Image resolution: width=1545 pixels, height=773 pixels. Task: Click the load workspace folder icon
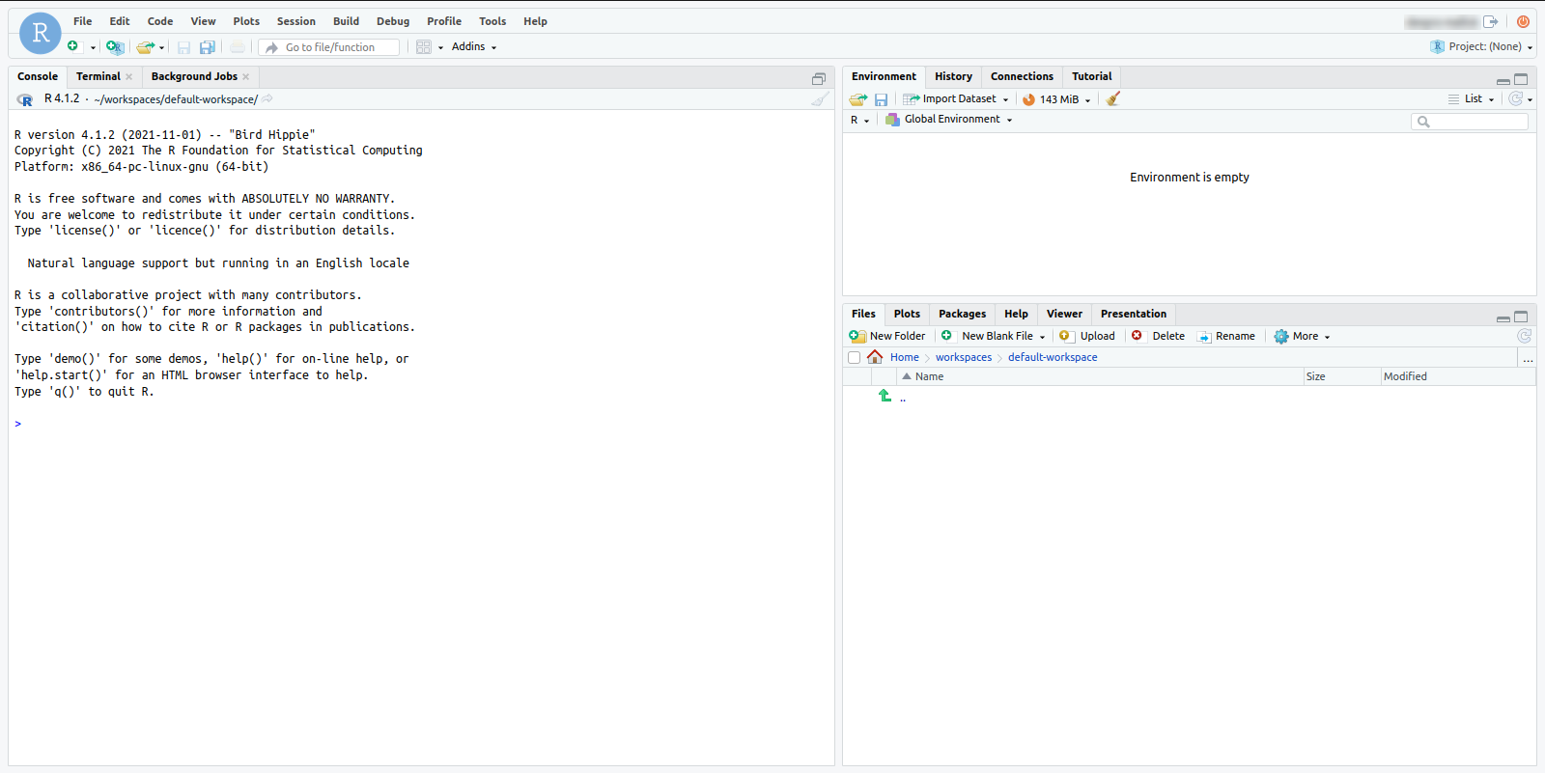857,99
